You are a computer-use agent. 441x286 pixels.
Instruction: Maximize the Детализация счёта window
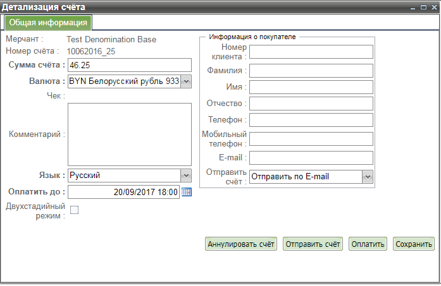(x=423, y=7)
